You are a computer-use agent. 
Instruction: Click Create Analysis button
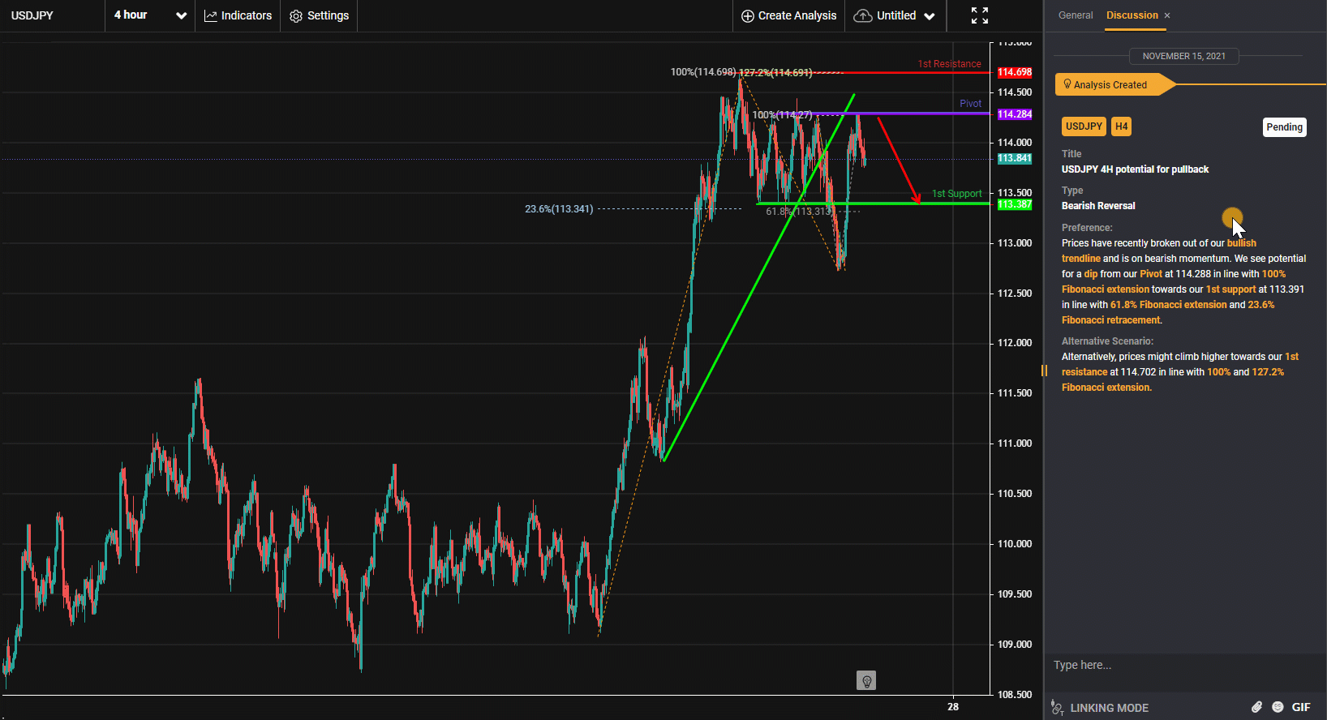click(788, 15)
